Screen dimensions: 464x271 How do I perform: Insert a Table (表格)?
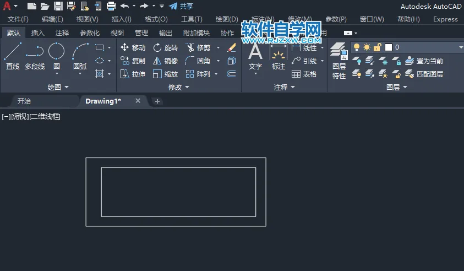click(x=304, y=74)
